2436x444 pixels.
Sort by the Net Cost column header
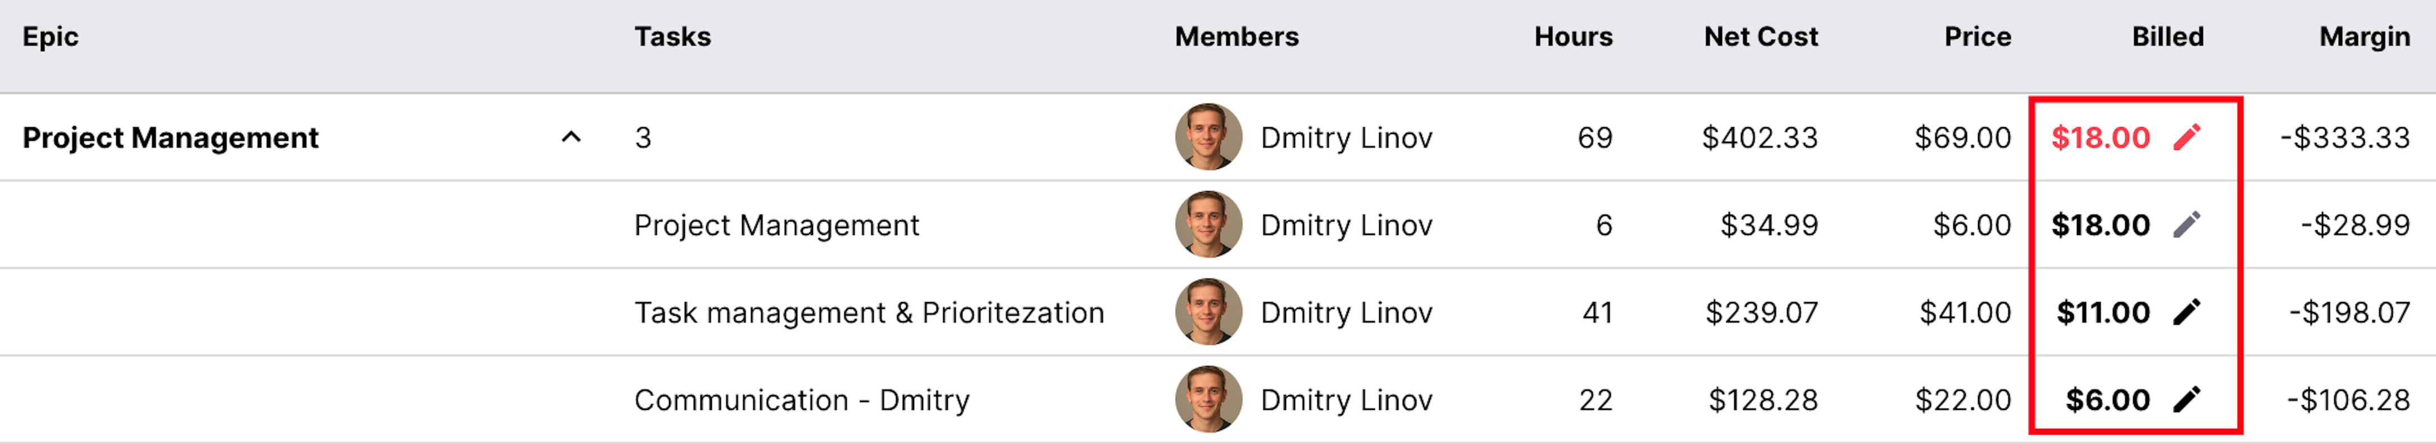(1761, 37)
